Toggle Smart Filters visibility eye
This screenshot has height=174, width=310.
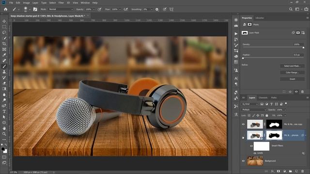tap(251, 146)
